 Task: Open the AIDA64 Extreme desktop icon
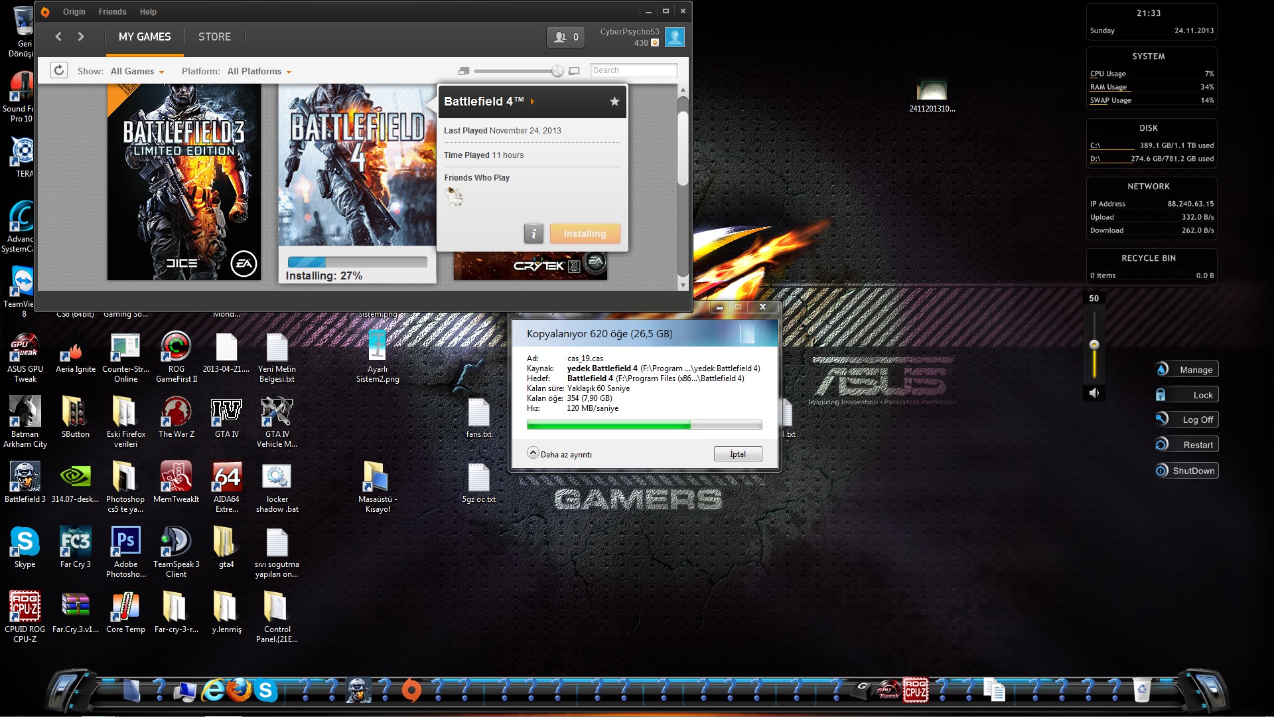point(226,488)
